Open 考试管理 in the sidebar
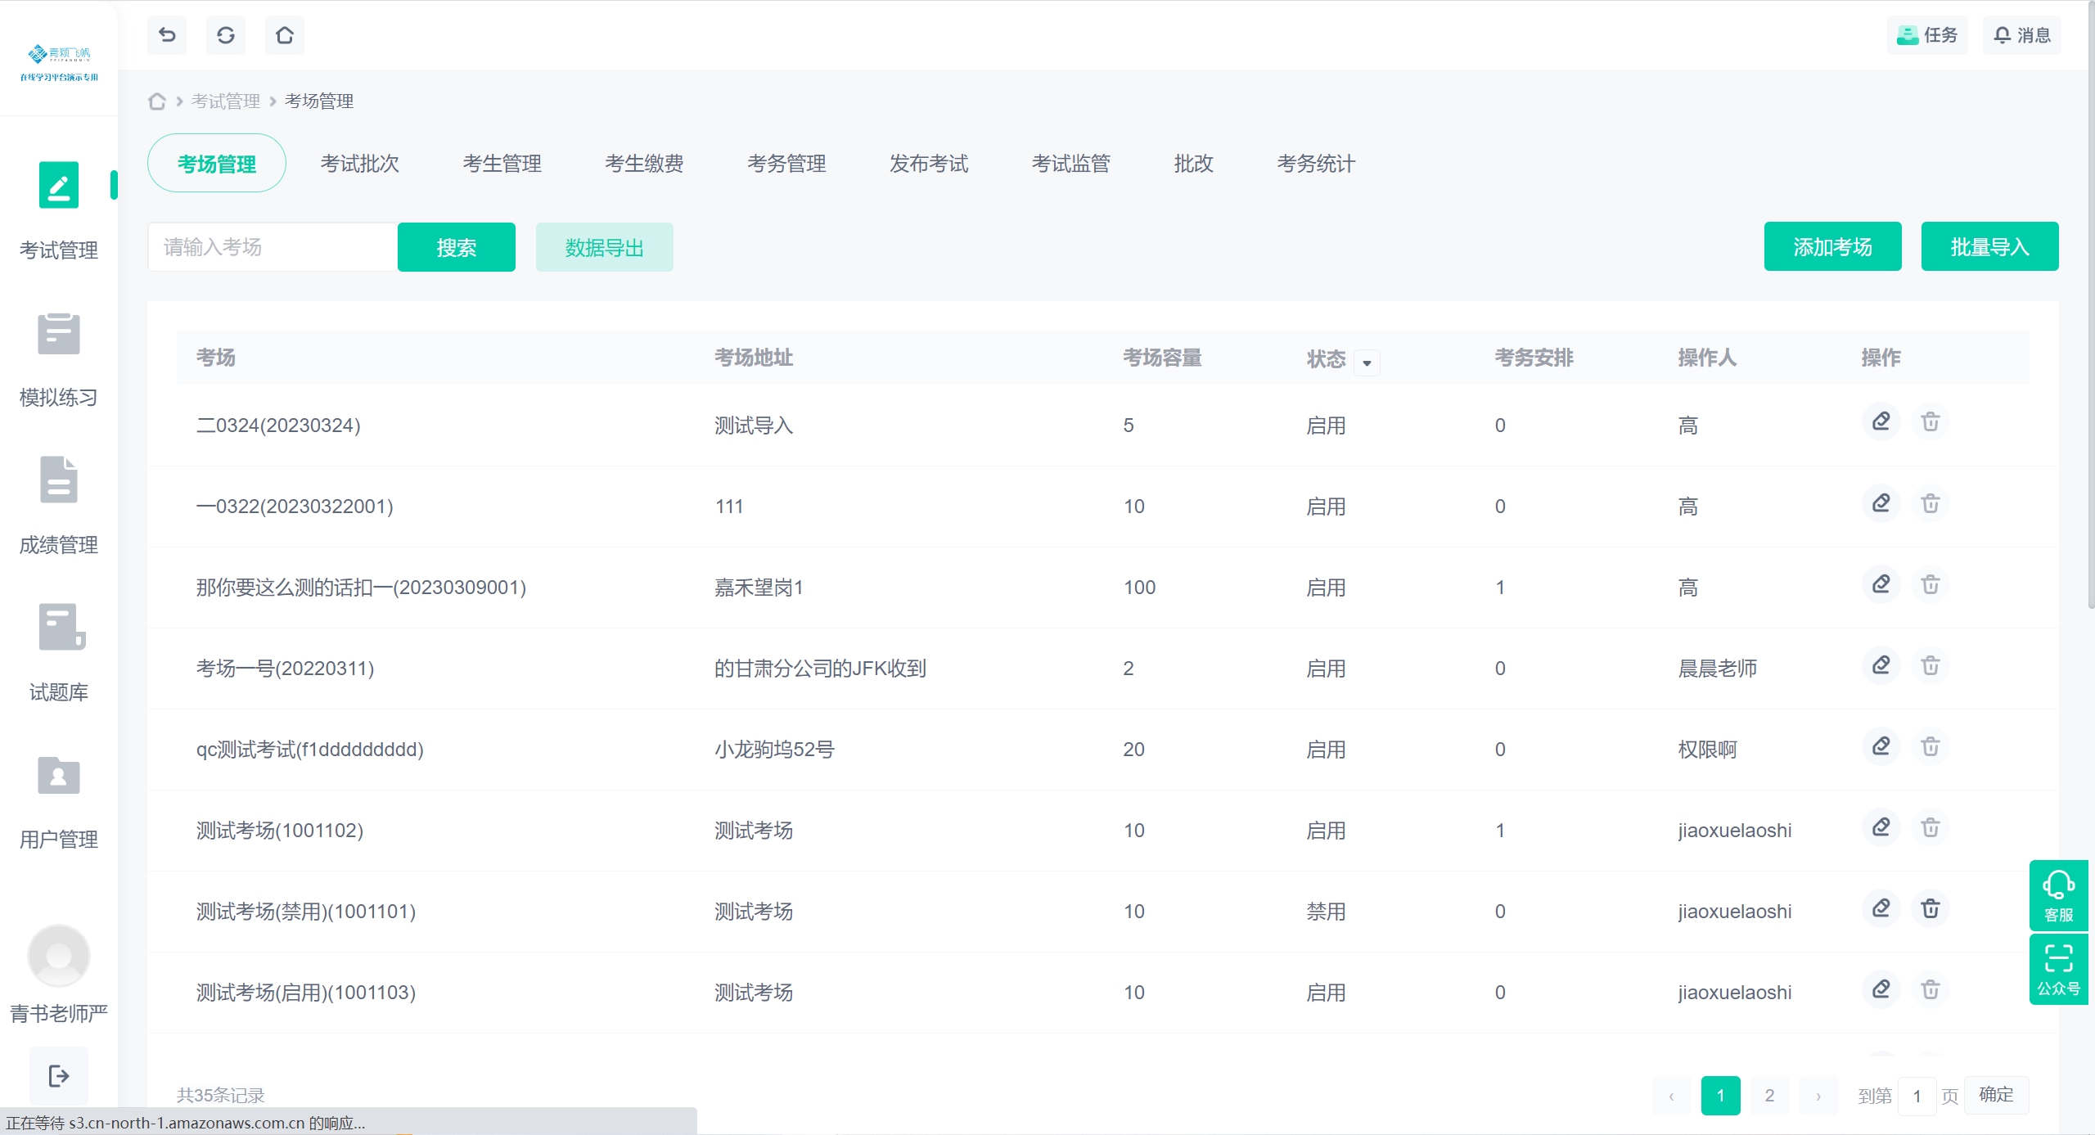The image size is (2095, 1135). (x=59, y=211)
